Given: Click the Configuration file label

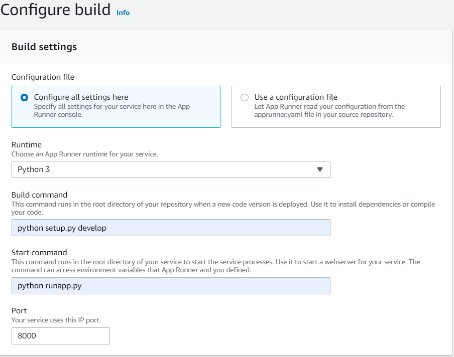Looking at the screenshot, I should point(43,77).
